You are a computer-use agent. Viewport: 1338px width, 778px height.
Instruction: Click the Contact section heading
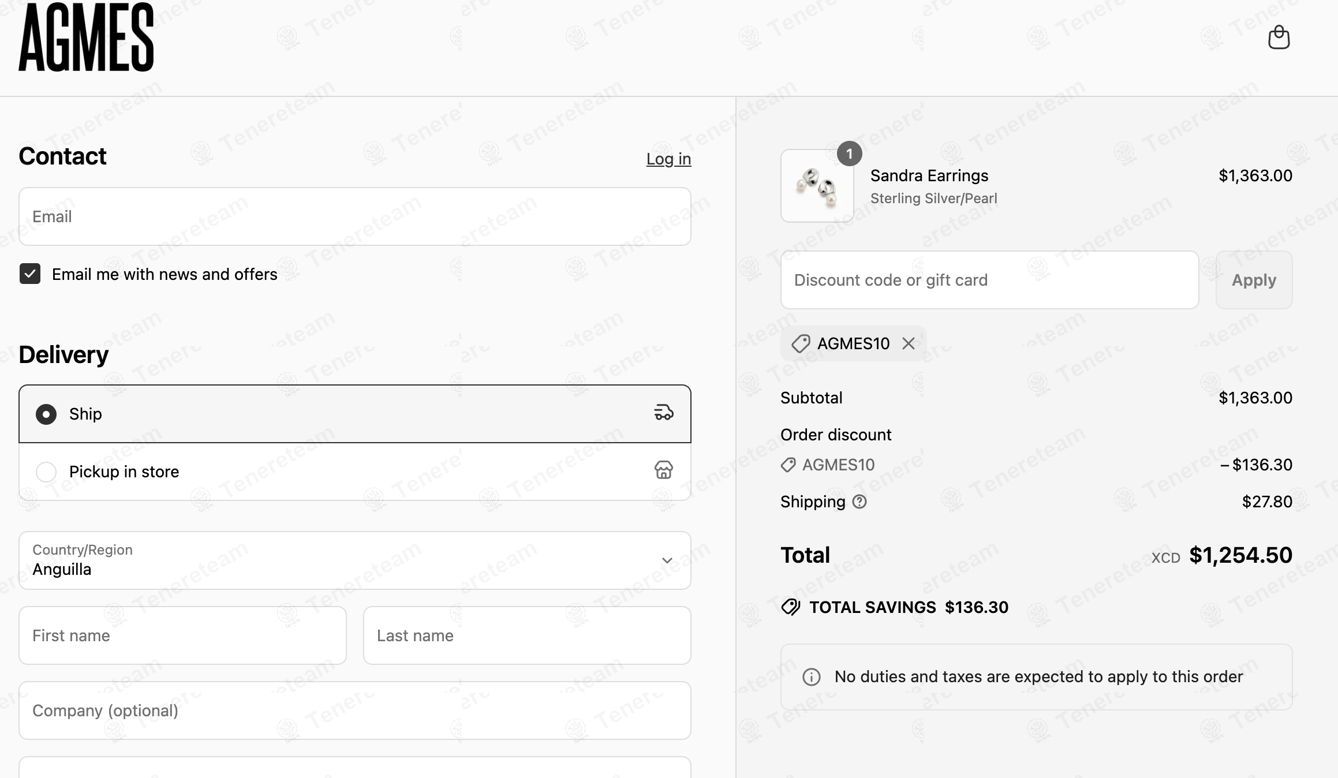point(62,156)
